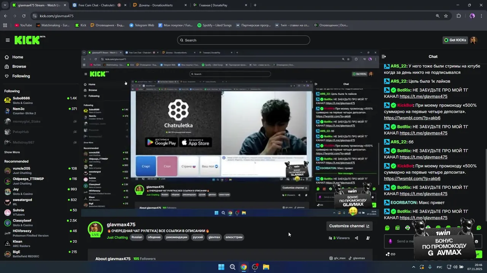Open Nem3c channel in Following list
Viewport: 487px width, 273px height.
[40, 111]
